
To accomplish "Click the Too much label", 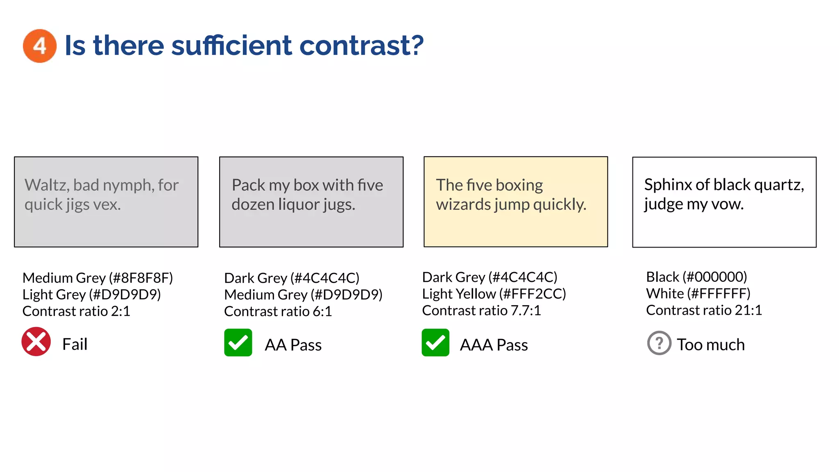I will (710, 345).
